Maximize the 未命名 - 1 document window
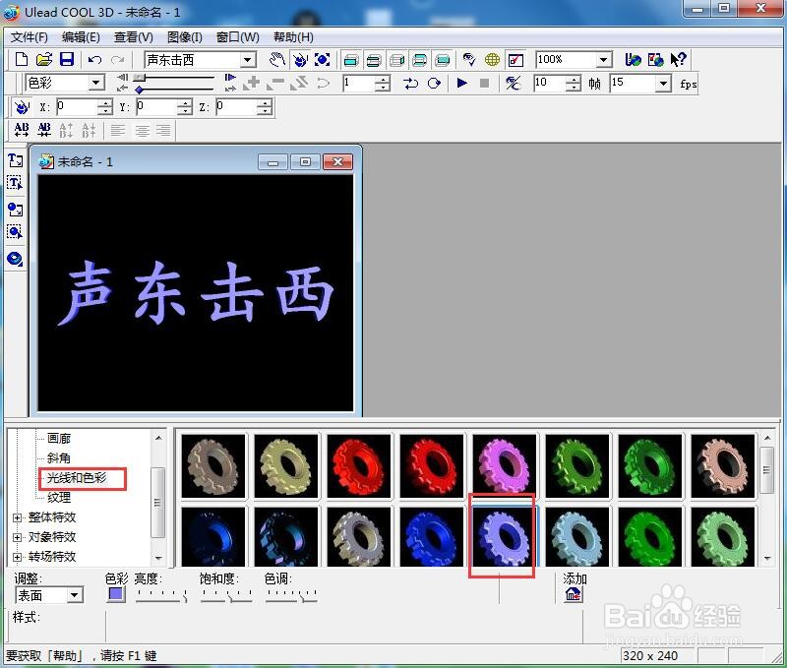 click(305, 161)
